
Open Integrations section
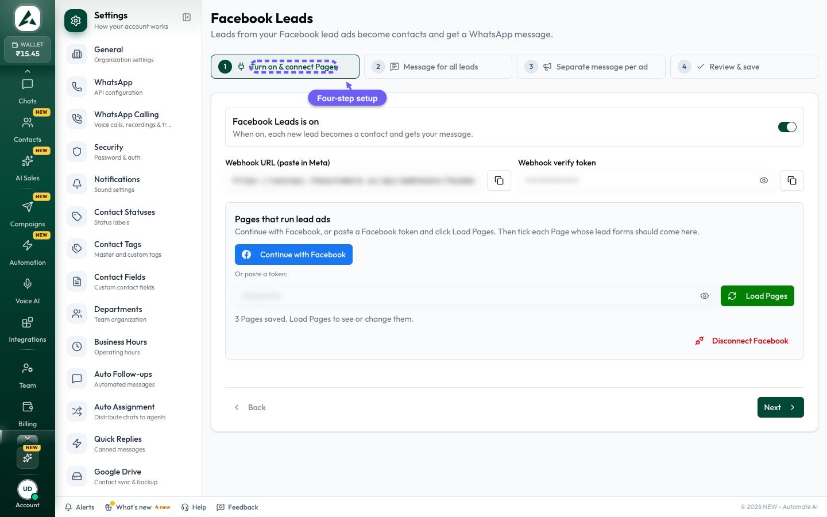(x=27, y=330)
